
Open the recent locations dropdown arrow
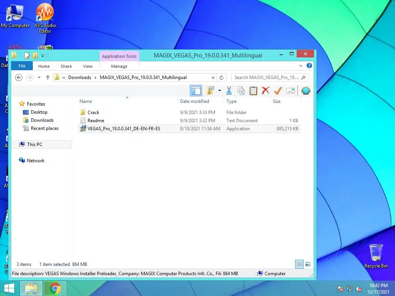(x=39, y=77)
